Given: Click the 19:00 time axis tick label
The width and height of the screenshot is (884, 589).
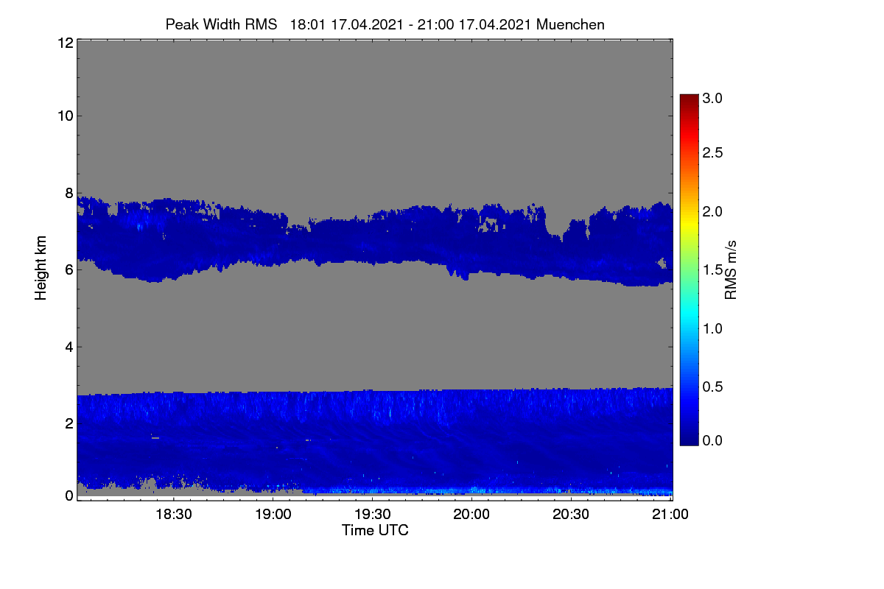Looking at the screenshot, I should point(272,515).
